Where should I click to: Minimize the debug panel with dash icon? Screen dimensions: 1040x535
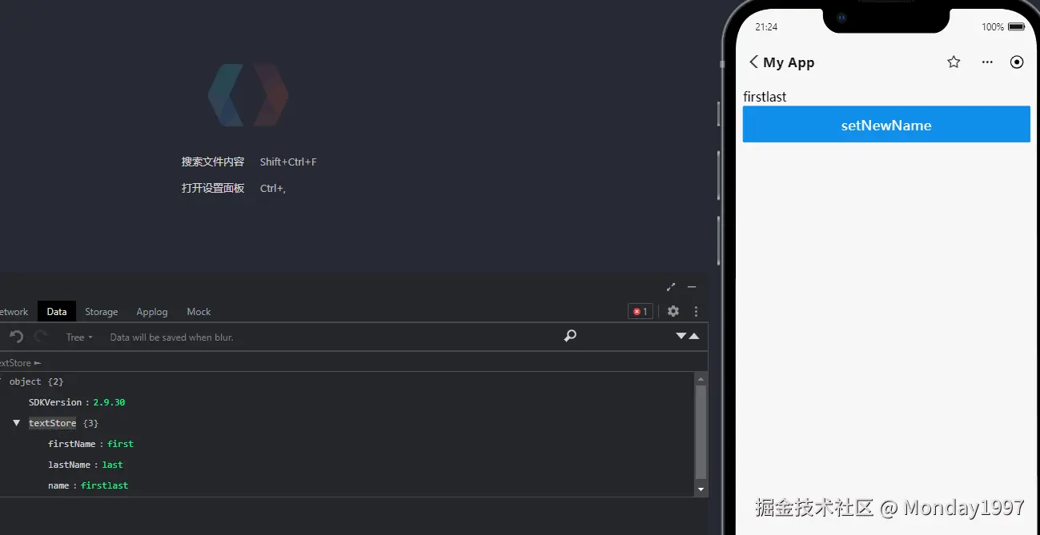[692, 287]
